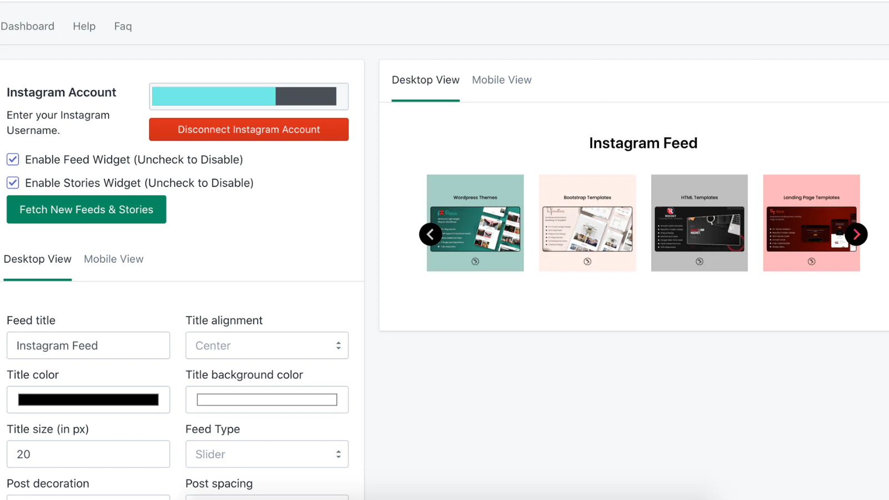
Task: Open the Help menu item
Action: (84, 26)
